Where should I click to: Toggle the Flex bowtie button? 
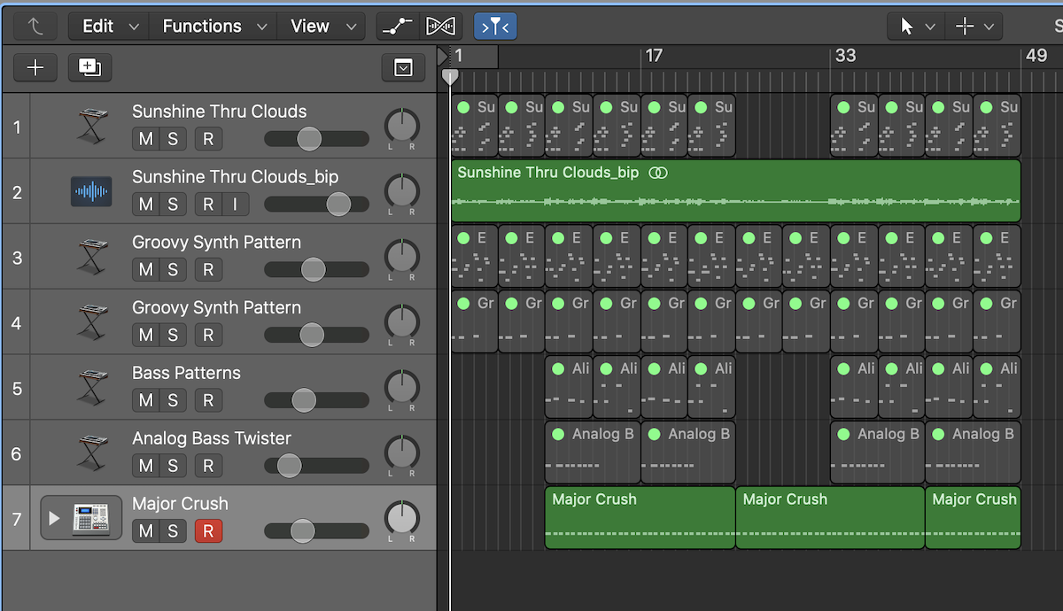(x=441, y=27)
